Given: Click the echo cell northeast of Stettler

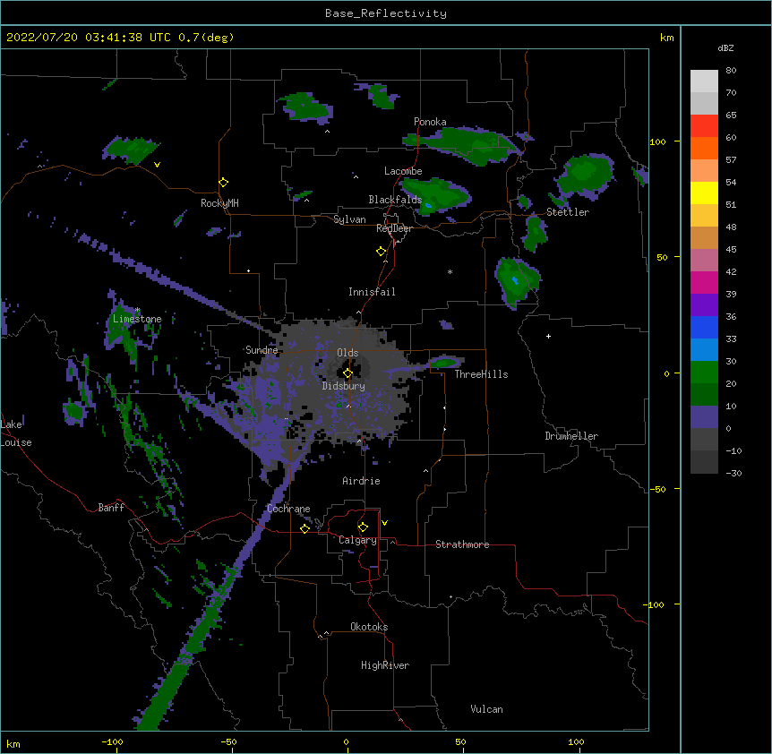Looking at the screenshot, I should tap(586, 176).
